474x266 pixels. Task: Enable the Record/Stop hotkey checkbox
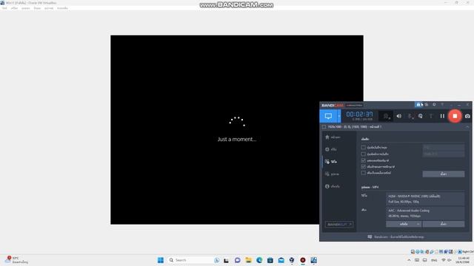[364, 148]
